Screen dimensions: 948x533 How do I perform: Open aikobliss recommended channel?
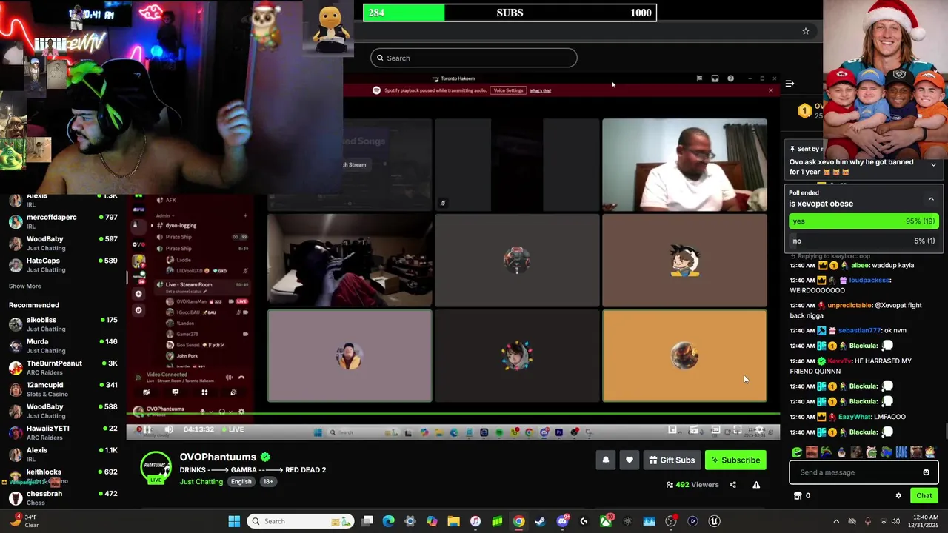63,324
